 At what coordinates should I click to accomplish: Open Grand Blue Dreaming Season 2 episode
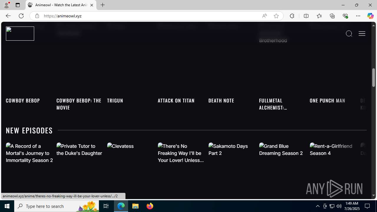tap(281, 150)
